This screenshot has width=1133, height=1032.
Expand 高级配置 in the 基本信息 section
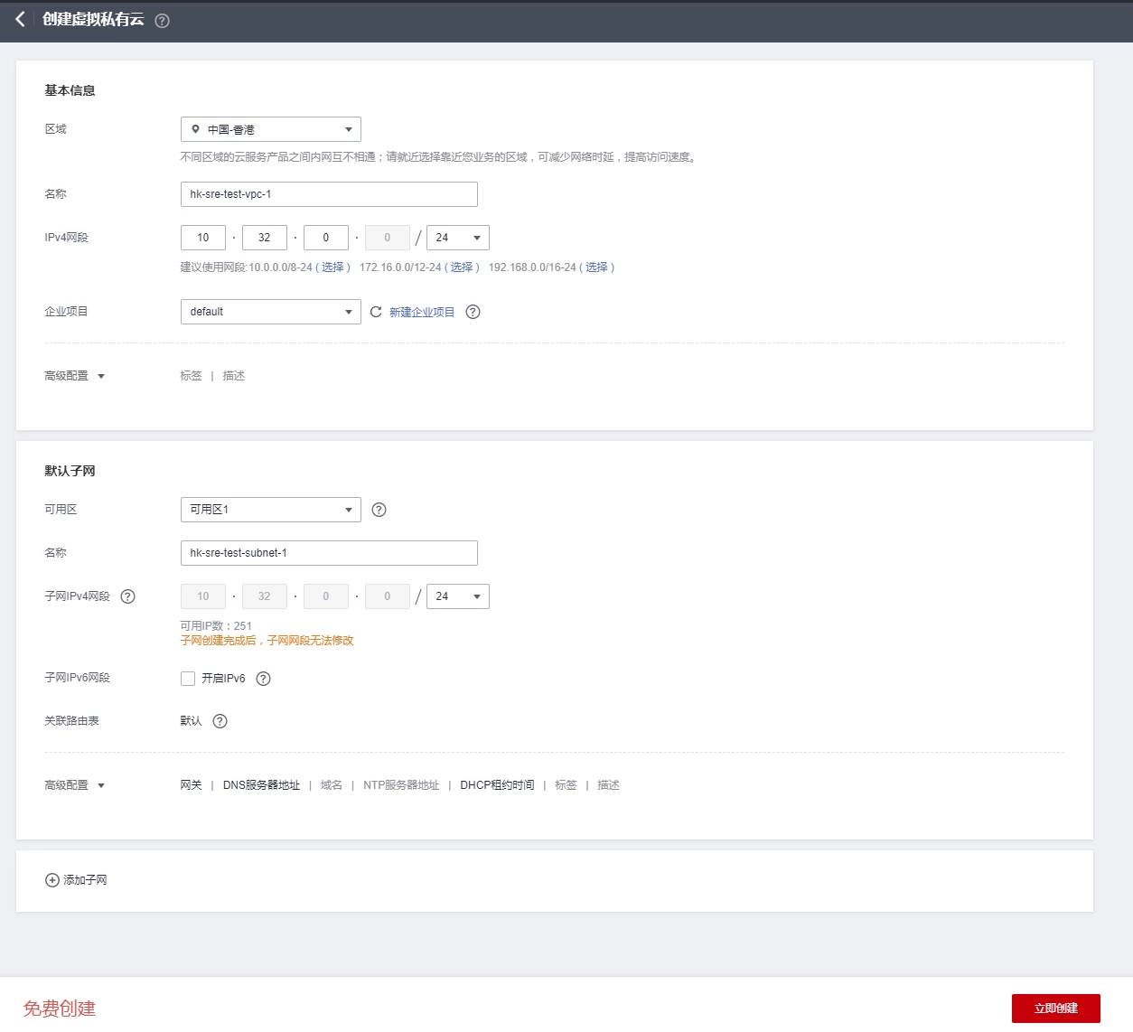(75, 376)
